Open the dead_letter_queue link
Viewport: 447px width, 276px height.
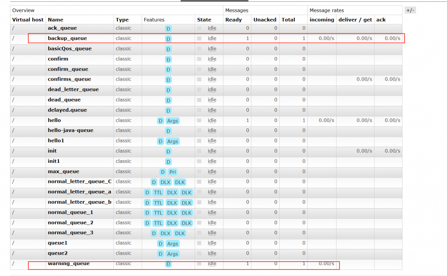(x=73, y=90)
